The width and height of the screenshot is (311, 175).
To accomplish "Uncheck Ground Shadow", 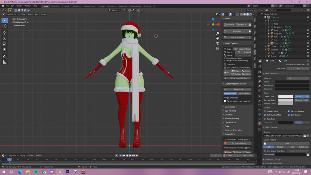I will click(289, 111).
